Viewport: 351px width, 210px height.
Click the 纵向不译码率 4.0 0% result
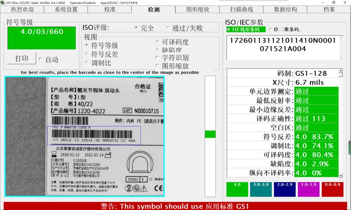click(316, 173)
